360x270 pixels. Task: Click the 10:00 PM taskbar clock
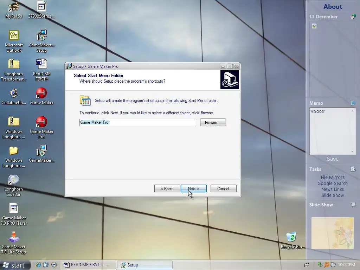click(x=346, y=265)
